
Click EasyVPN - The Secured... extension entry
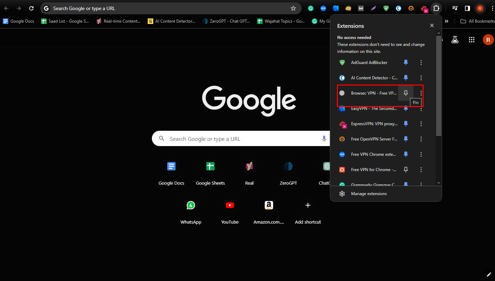pos(374,109)
